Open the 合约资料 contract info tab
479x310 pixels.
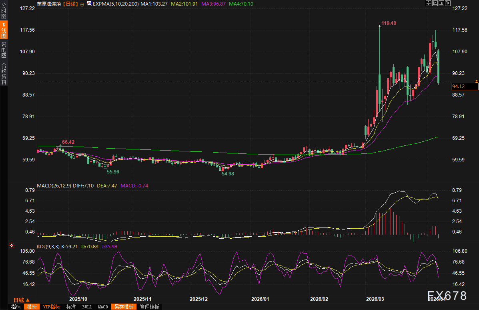(4, 74)
